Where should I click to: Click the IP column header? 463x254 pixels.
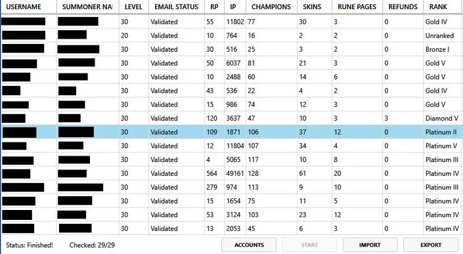tap(233, 7)
